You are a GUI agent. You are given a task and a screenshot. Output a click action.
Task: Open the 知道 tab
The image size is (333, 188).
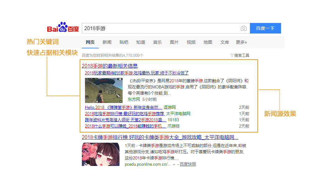(140, 43)
